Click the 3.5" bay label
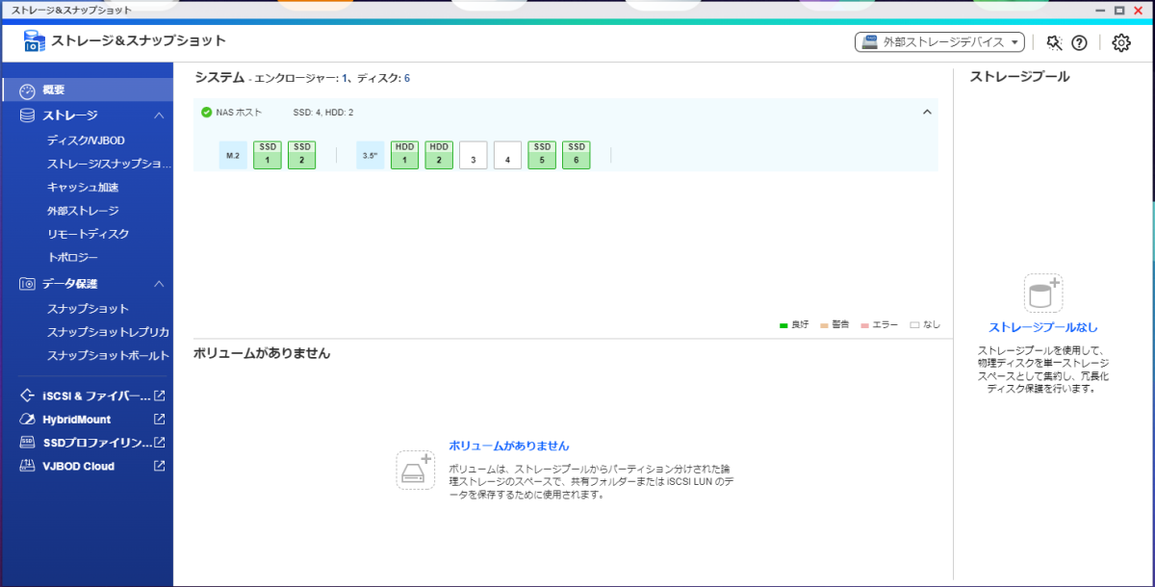 pyautogui.click(x=371, y=155)
